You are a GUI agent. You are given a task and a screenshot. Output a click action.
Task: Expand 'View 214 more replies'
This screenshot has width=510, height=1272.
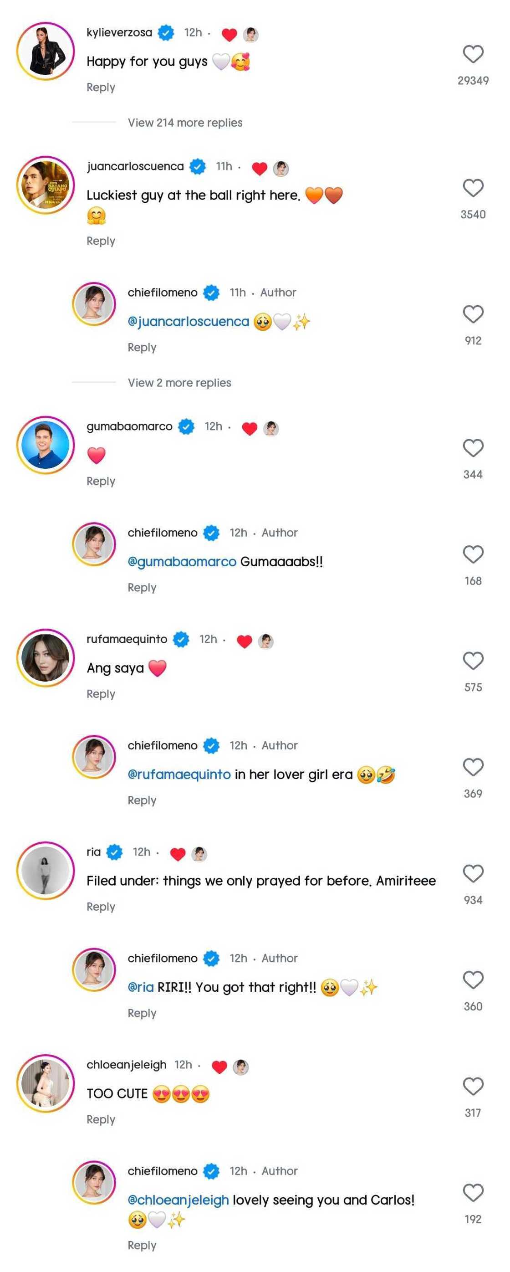coord(184,123)
